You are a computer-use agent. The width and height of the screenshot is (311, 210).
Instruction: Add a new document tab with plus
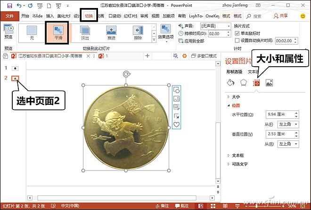(147, 56)
